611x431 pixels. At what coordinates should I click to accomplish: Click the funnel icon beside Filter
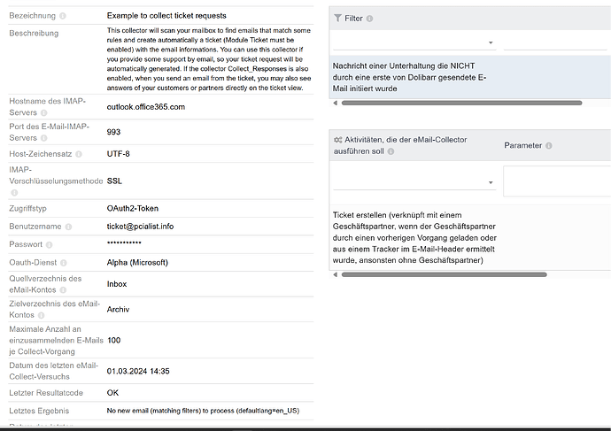point(337,19)
